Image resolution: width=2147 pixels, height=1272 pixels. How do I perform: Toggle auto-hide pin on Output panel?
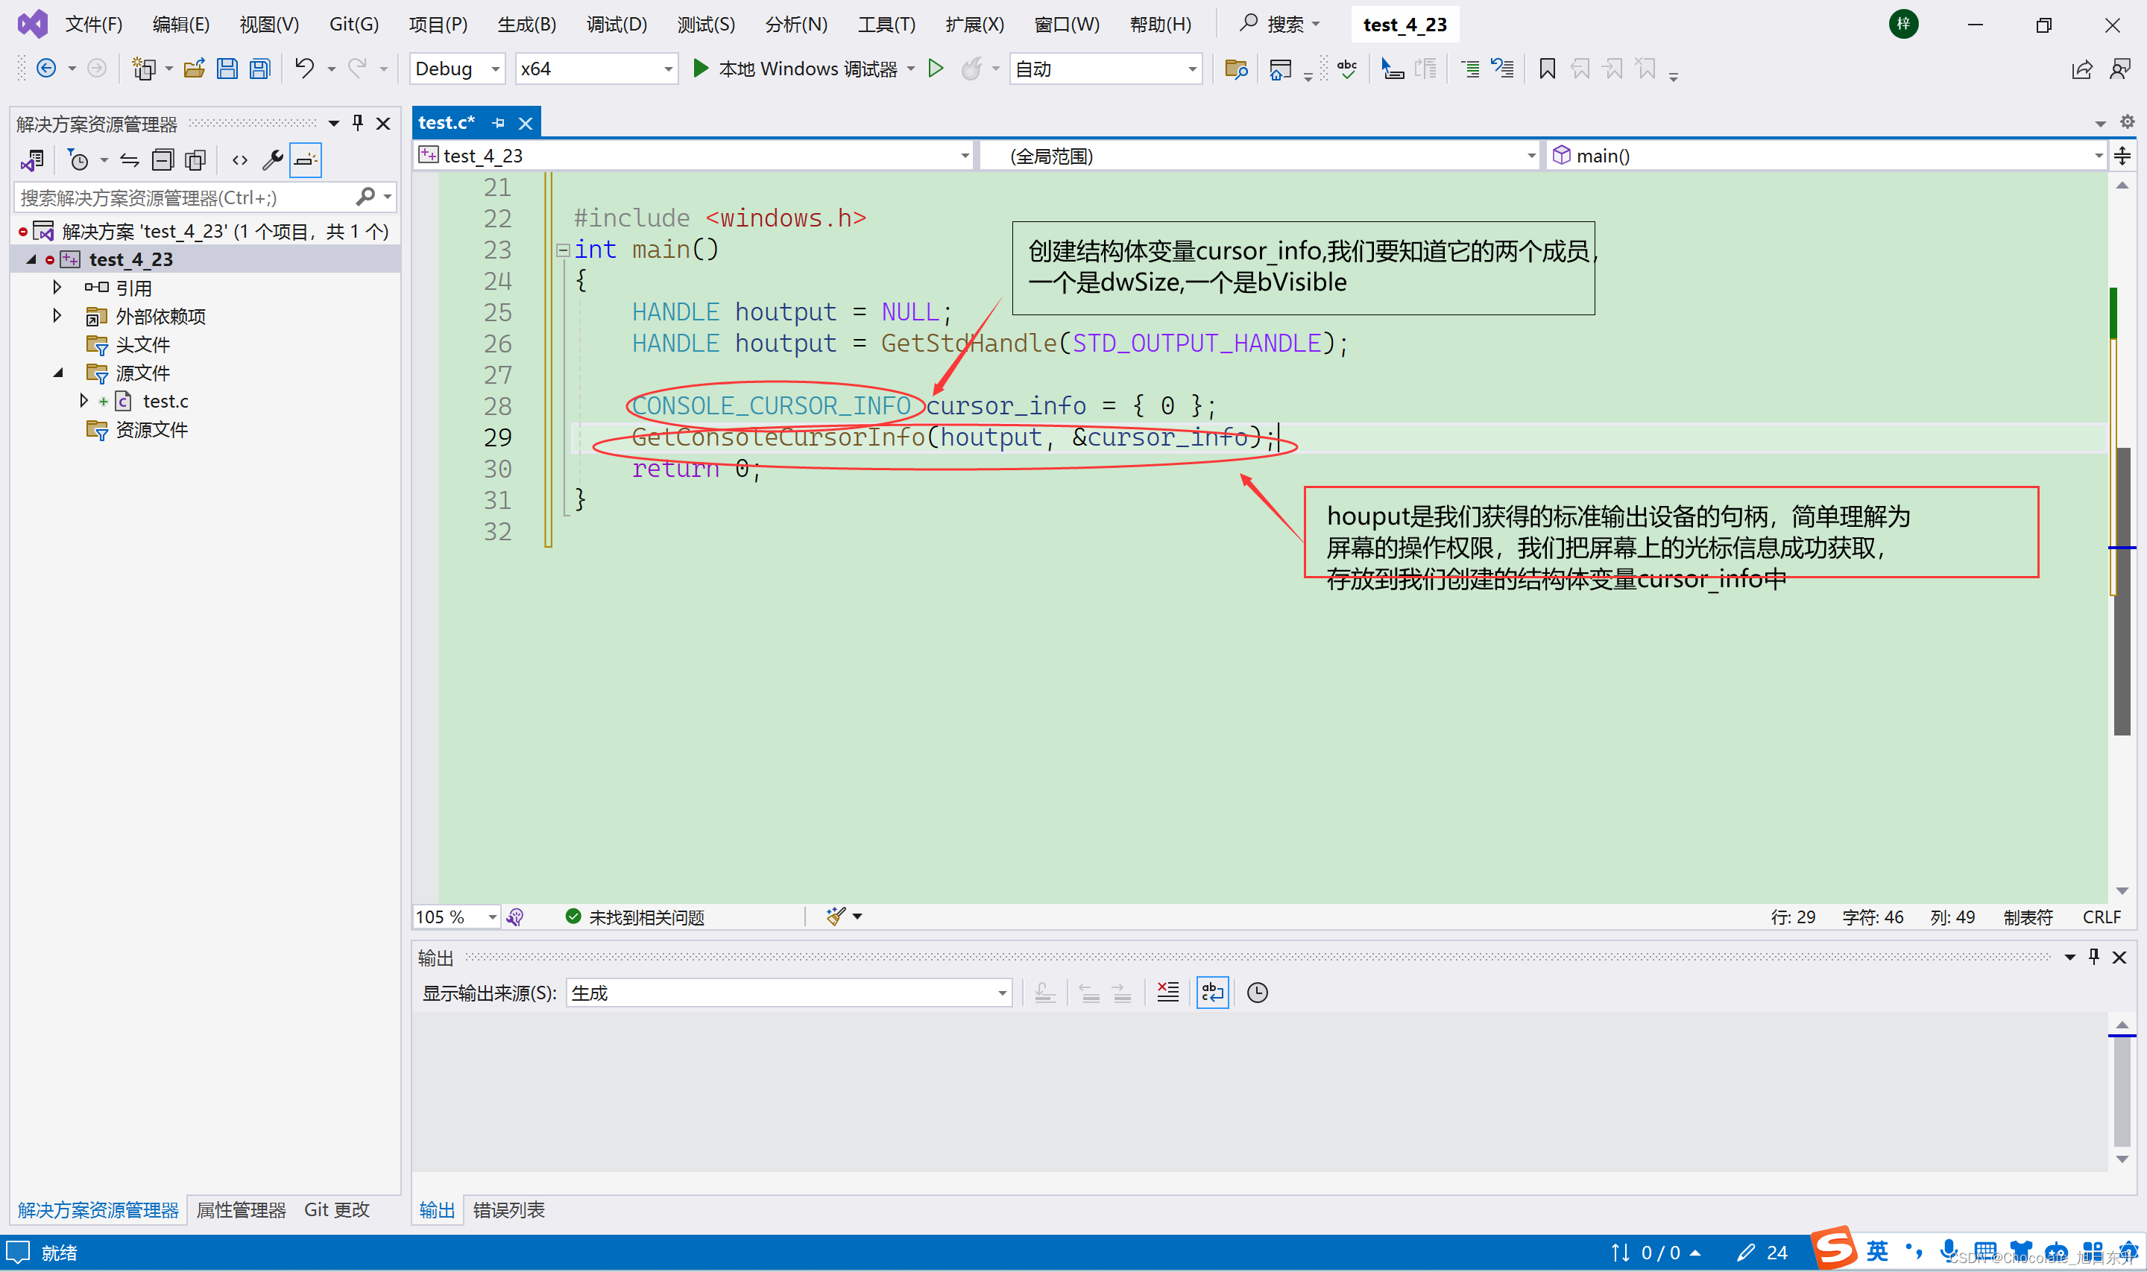[2094, 957]
